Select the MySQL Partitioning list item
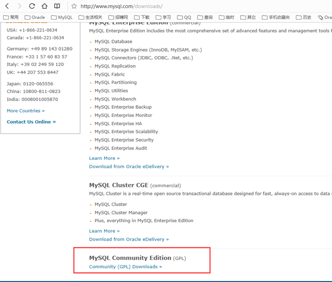332x282 pixels. tap(116, 82)
